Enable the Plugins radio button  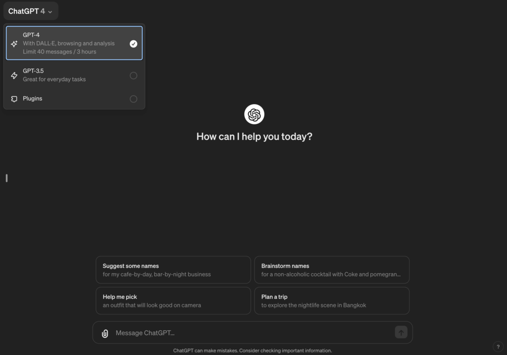133,99
